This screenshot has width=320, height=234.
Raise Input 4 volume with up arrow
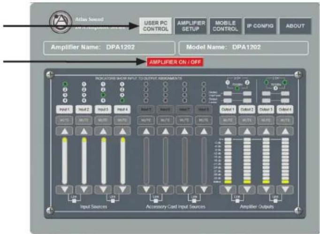click(122, 131)
